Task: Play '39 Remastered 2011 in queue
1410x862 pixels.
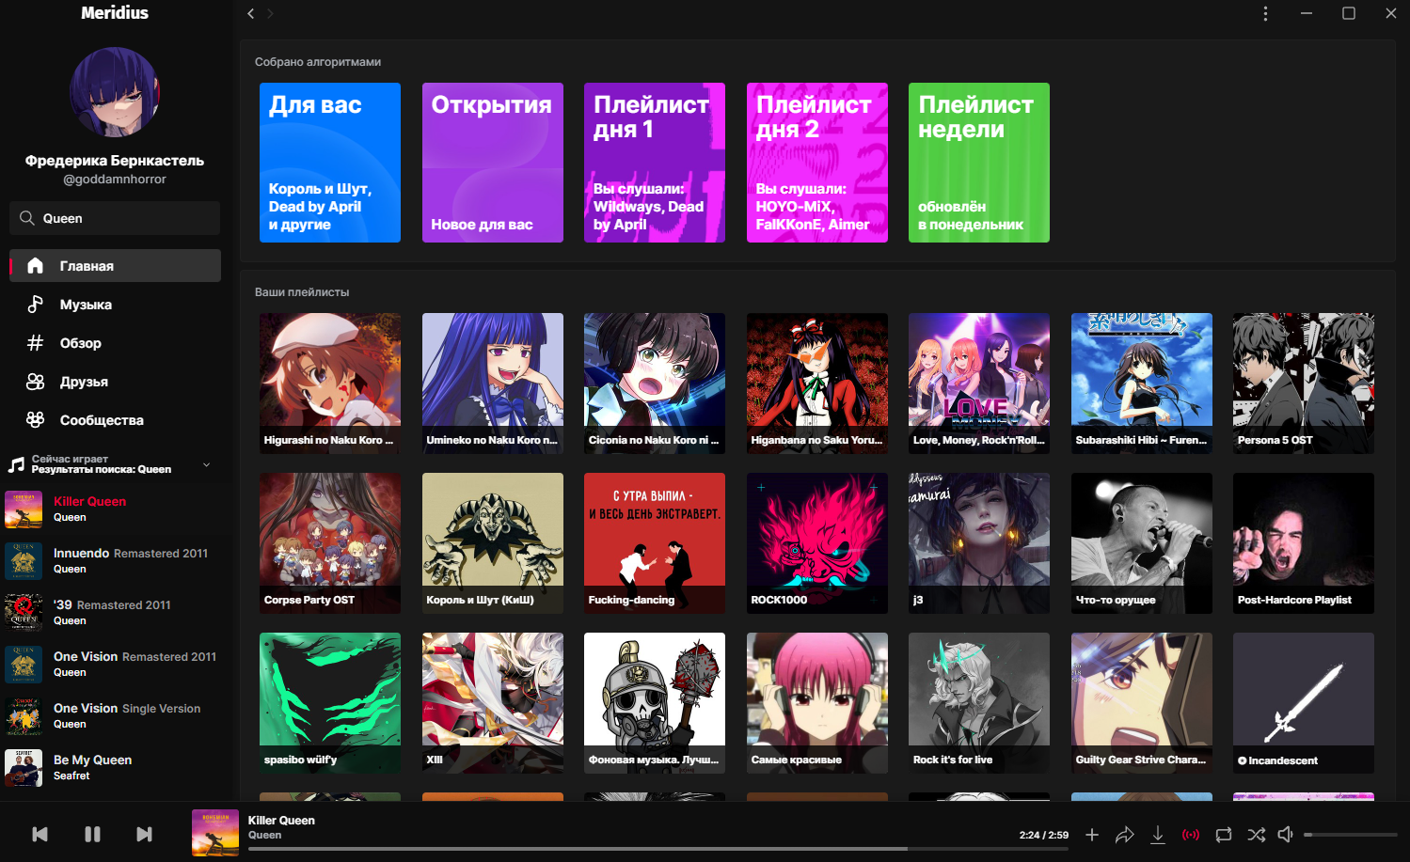Action: coord(115,612)
